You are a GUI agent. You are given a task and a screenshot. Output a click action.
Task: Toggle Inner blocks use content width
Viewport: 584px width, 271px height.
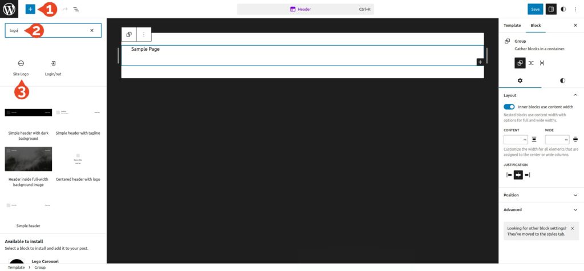coord(509,107)
